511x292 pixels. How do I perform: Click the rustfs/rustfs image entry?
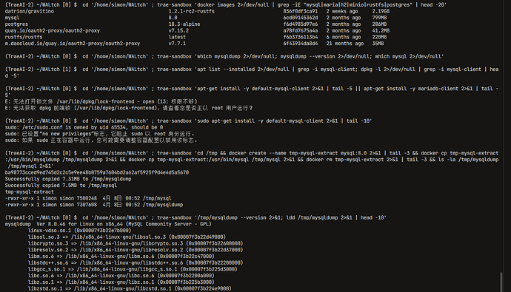click(24, 37)
